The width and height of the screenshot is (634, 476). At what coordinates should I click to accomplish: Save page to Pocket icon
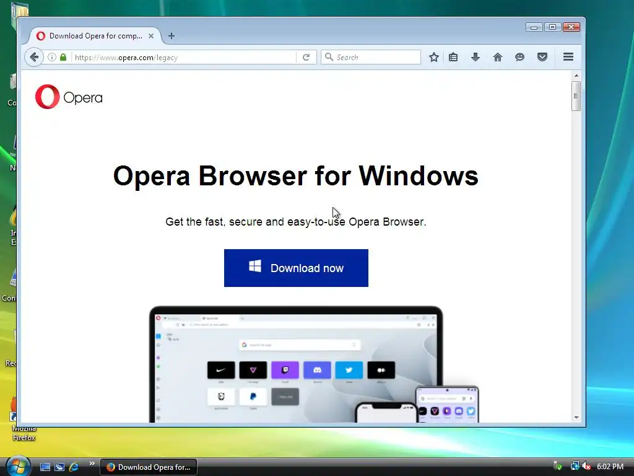pyautogui.click(x=542, y=57)
